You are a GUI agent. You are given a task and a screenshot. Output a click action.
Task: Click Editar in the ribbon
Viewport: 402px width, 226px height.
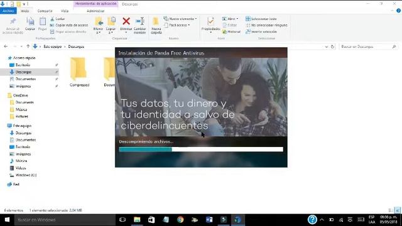point(230,25)
